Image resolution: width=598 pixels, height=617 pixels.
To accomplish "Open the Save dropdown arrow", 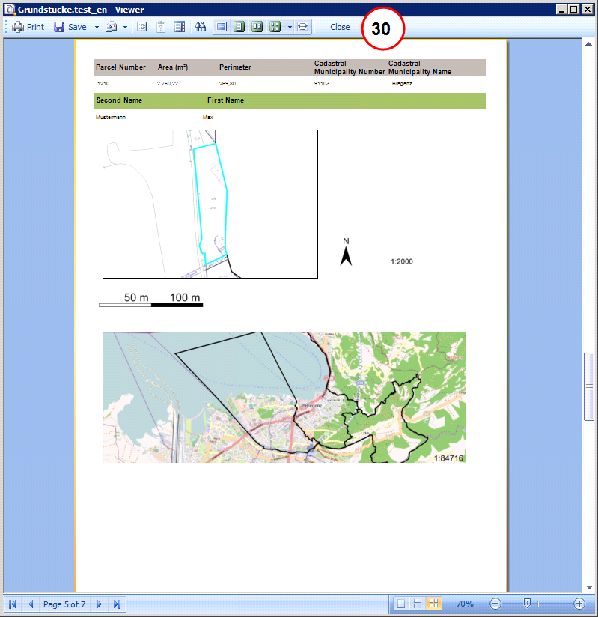I will pyautogui.click(x=97, y=27).
